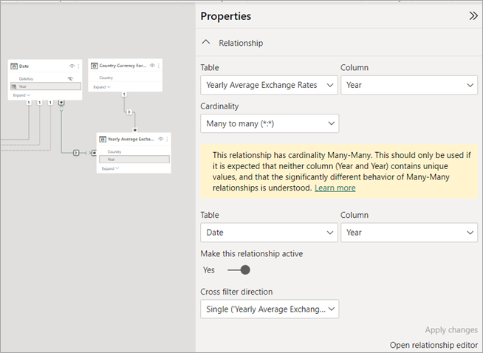Click the Date table's more options icon
This screenshot has height=353, width=483.
78,66
